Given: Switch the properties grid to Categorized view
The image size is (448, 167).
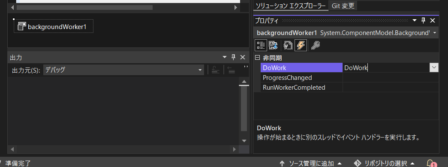Looking at the screenshot, I should tap(261, 45).
